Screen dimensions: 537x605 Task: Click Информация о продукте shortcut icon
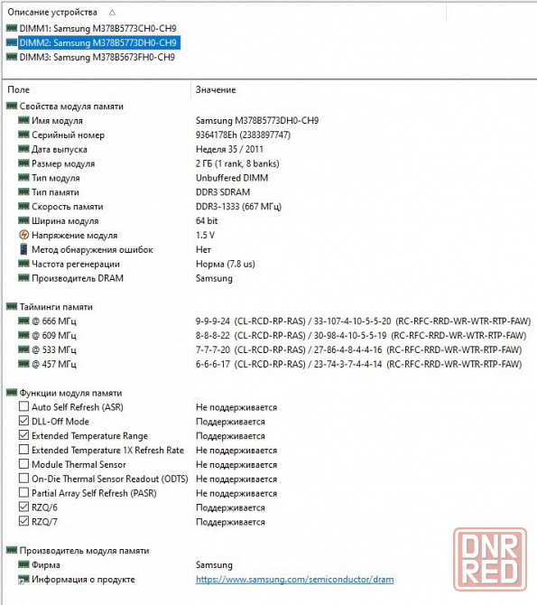click(24, 579)
